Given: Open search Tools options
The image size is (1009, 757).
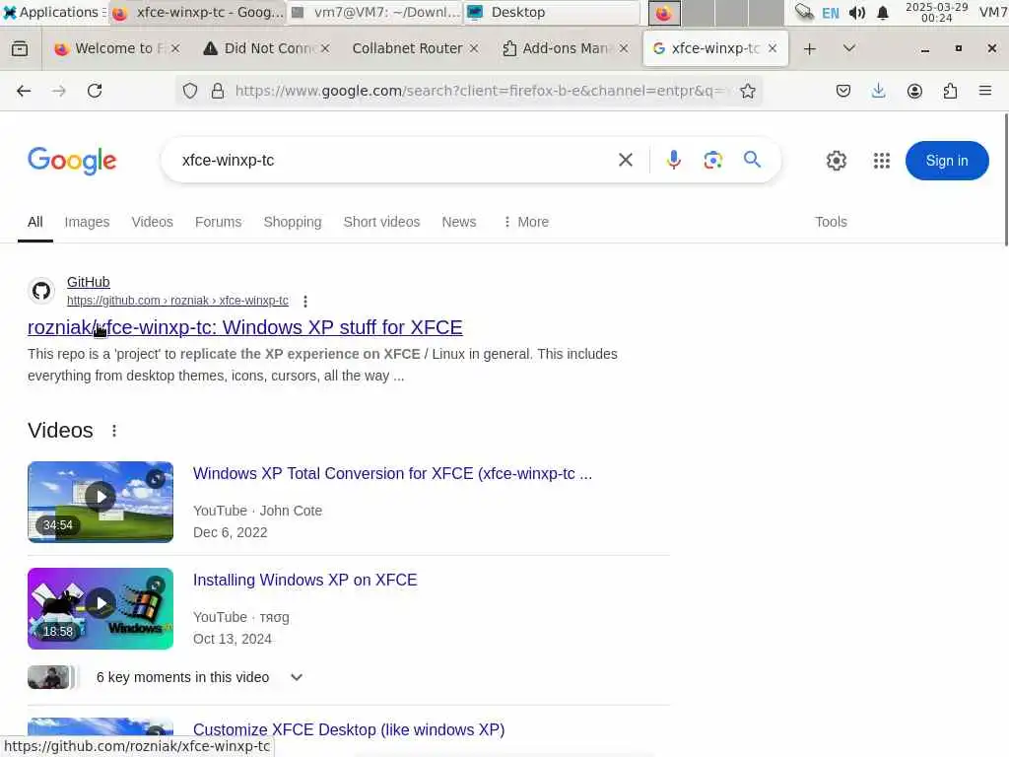Looking at the screenshot, I should click(831, 222).
